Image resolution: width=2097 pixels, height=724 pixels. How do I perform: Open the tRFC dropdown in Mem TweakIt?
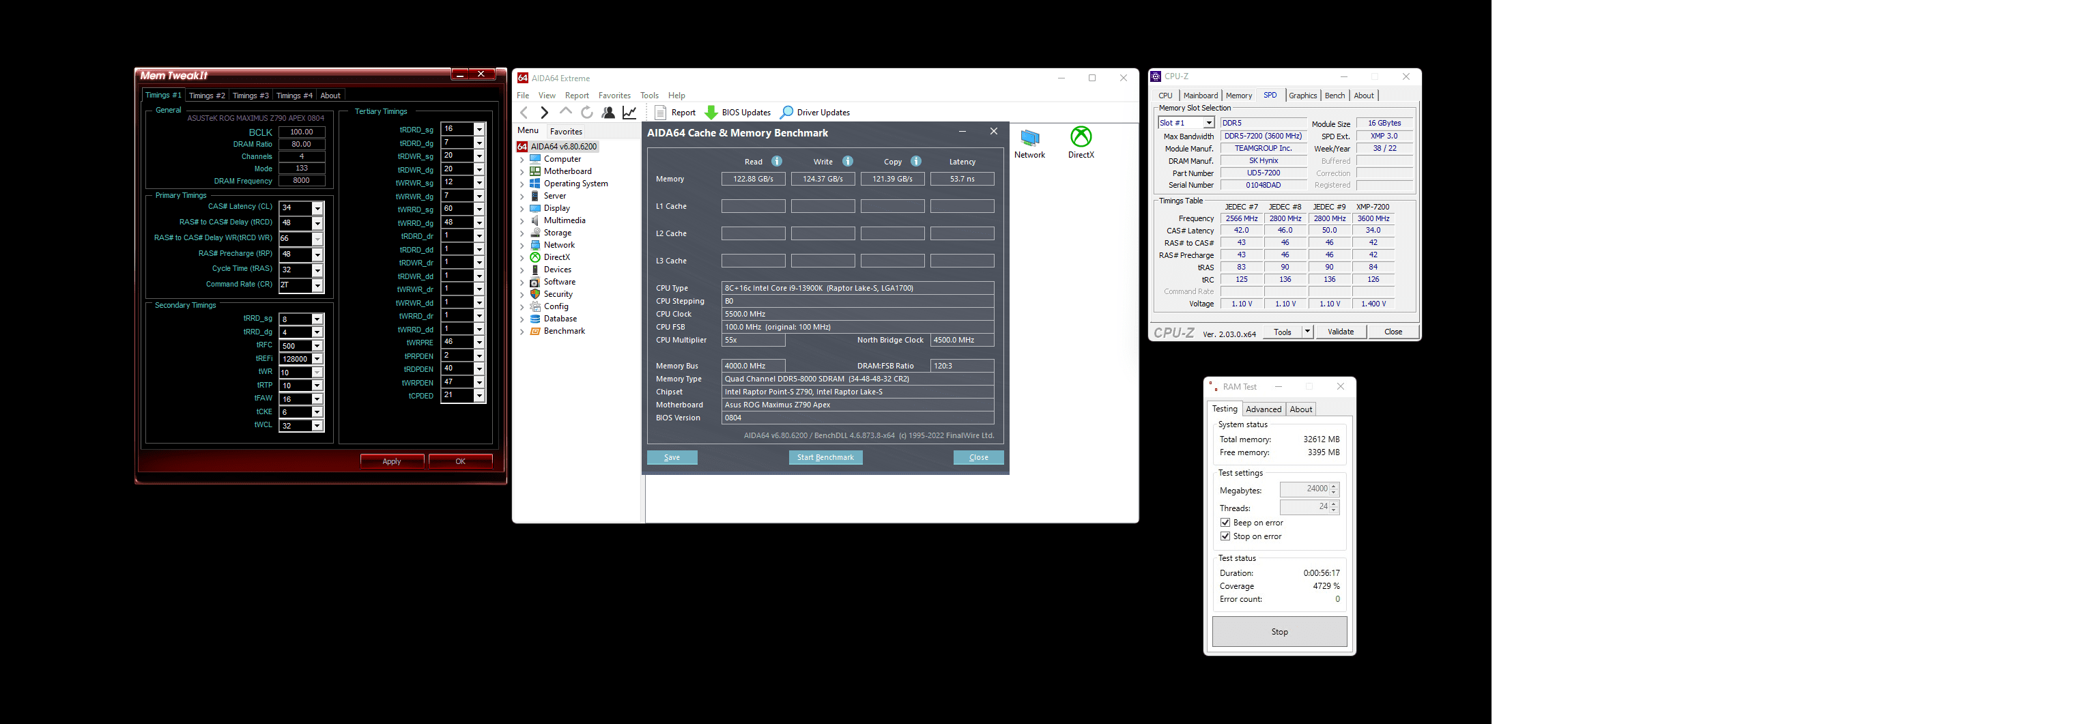[317, 346]
